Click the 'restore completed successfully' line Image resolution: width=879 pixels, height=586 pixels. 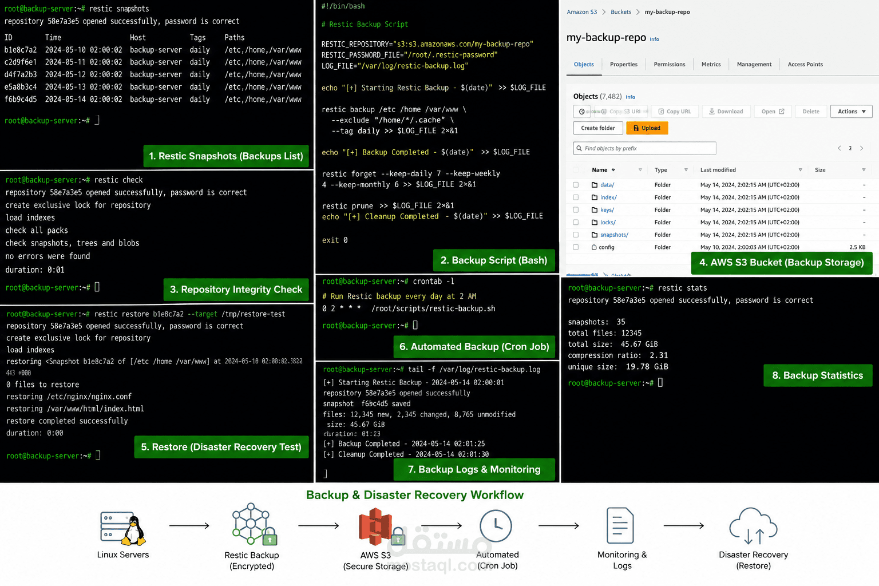click(x=67, y=421)
